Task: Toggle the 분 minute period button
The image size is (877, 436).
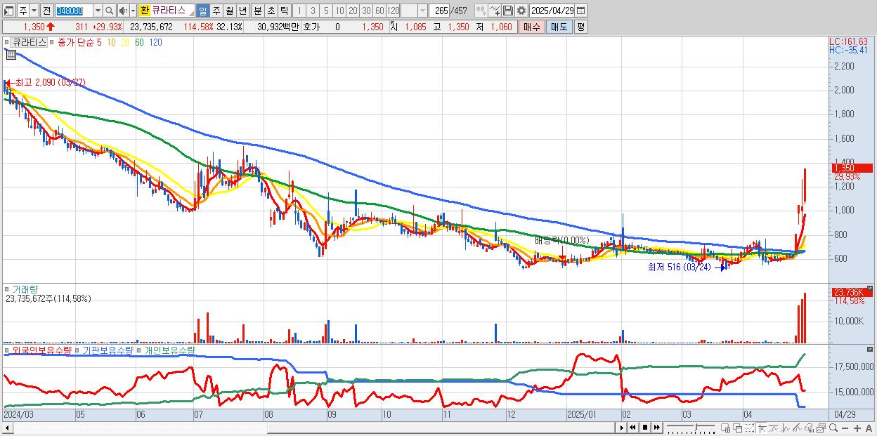Action: 257,11
